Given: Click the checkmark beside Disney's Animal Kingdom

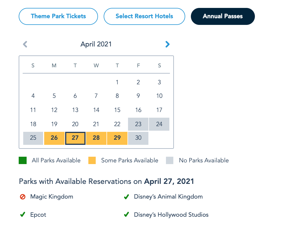Looking at the screenshot, I should coord(126,197).
